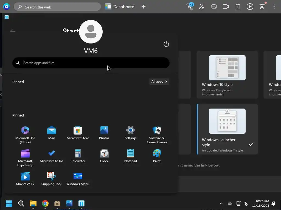The image size is (281, 210).
Task: Show hidden system tray icons chevron
Action: coord(221,203)
